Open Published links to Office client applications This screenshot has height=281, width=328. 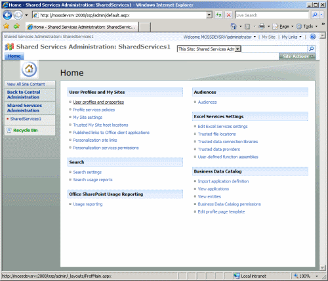tap(111, 133)
